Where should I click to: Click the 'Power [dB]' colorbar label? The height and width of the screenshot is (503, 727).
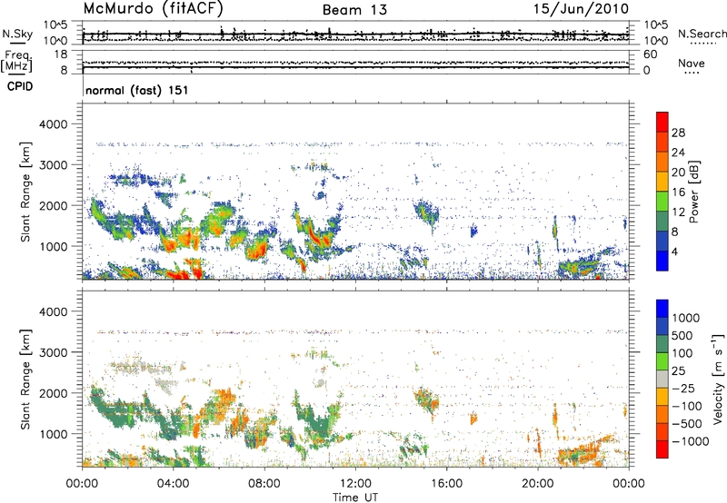pyautogui.click(x=693, y=192)
